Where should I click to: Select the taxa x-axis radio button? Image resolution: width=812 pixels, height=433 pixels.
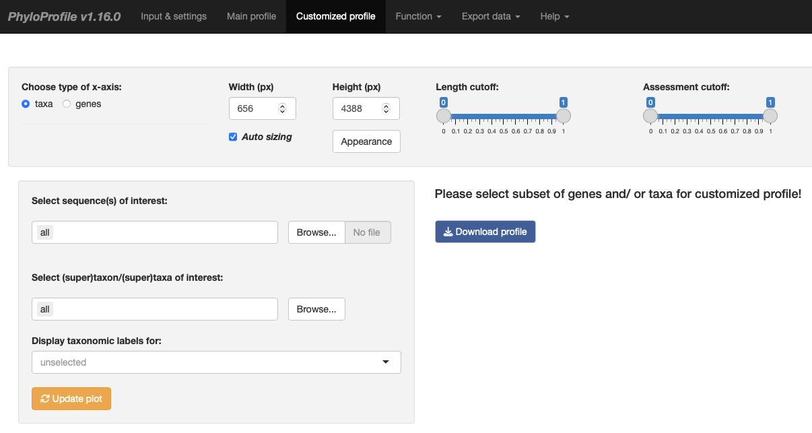[x=26, y=104]
